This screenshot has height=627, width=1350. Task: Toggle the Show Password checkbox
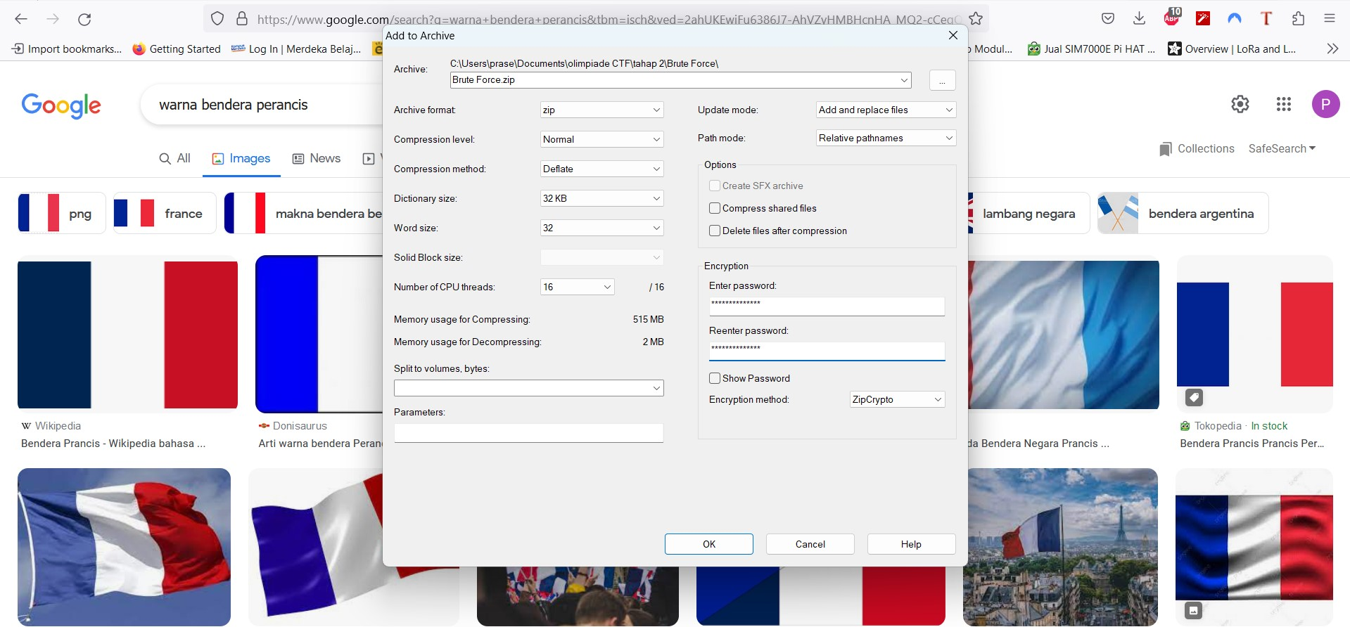coord(715,379)
